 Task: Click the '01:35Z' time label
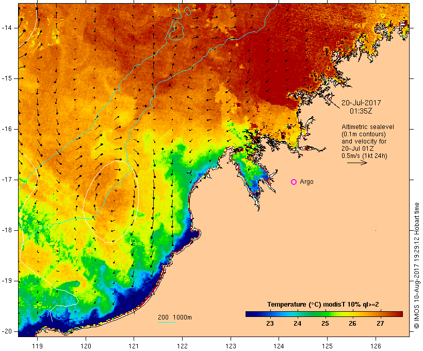click(361, 111)
